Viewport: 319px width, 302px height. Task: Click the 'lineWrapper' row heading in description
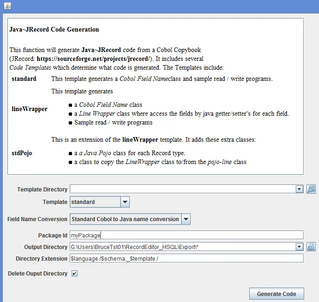tap(29, 109)
